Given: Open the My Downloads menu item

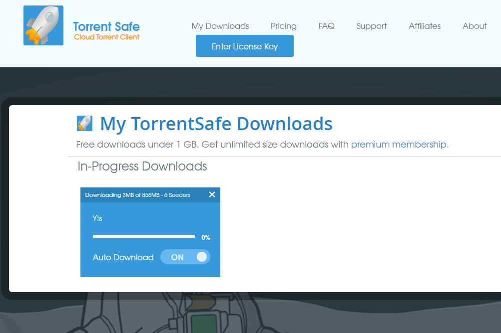Looking at the screenshot, I should click(220, 26).
